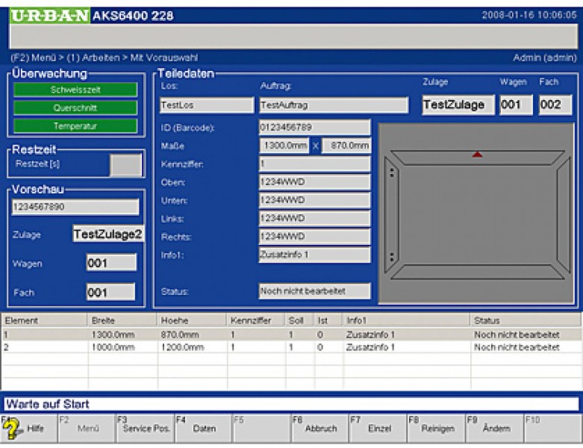This screenshot has width=583, height=448.
Task: Click the URBAN logo in the header
Action: click(x=50, y=16)
